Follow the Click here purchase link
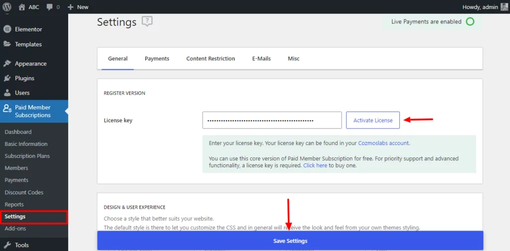Viewport: 510px width, 251px height. 315,165
